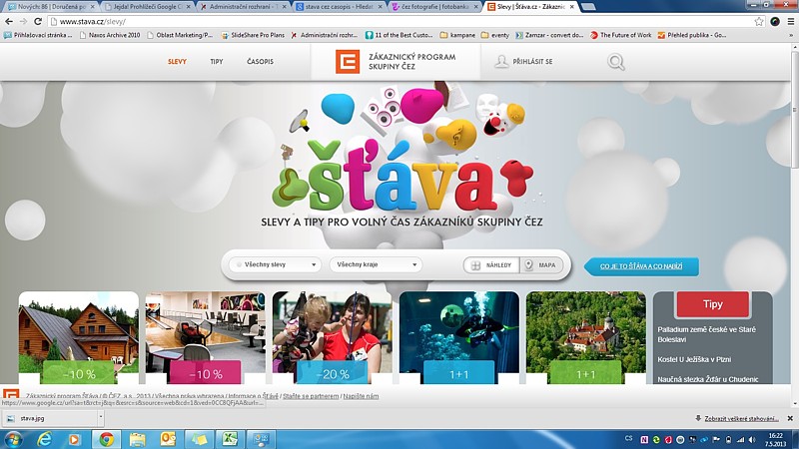
Task: Open File Explorer folder on taskbar
Action: click(137, 439)
